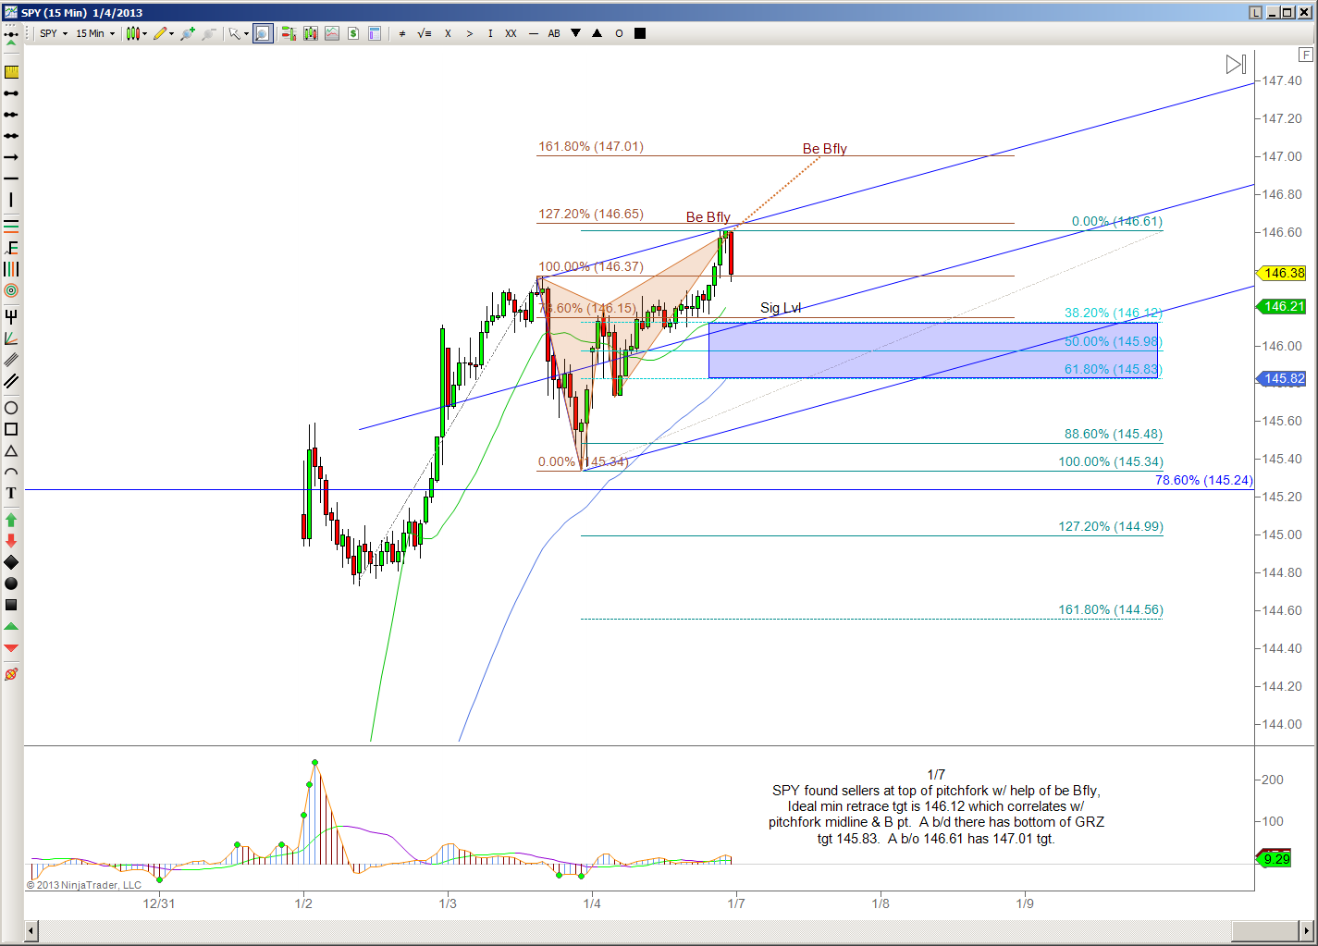Toggle the zoom magnifier mode
Image resolution: width=1318 pixels, height=946 pixels.
pyautogui.click(x=263, y=33)
